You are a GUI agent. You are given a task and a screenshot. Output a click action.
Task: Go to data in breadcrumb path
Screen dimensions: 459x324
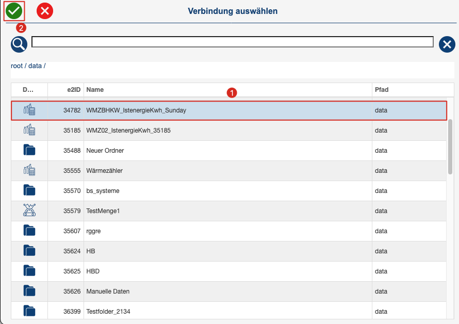35,66
